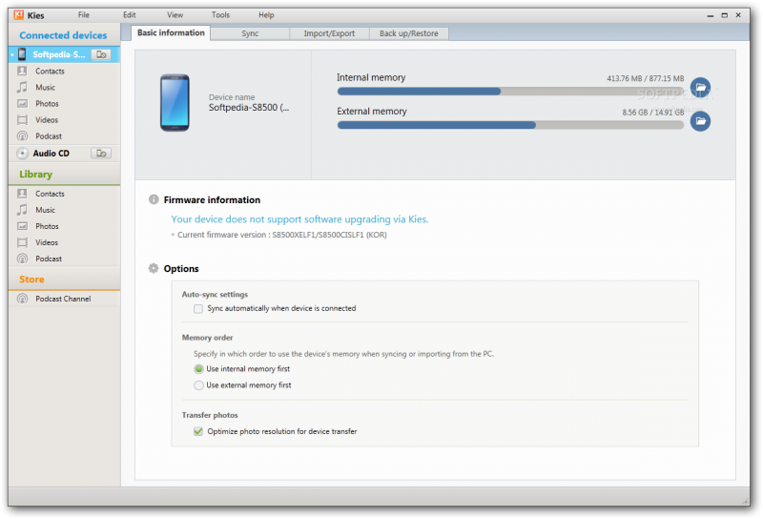Image resolution: width=763 pixels, height=519 pixels.
Task: Click the large phone device image
Action: pyautogui.click(x=175, y=103)
